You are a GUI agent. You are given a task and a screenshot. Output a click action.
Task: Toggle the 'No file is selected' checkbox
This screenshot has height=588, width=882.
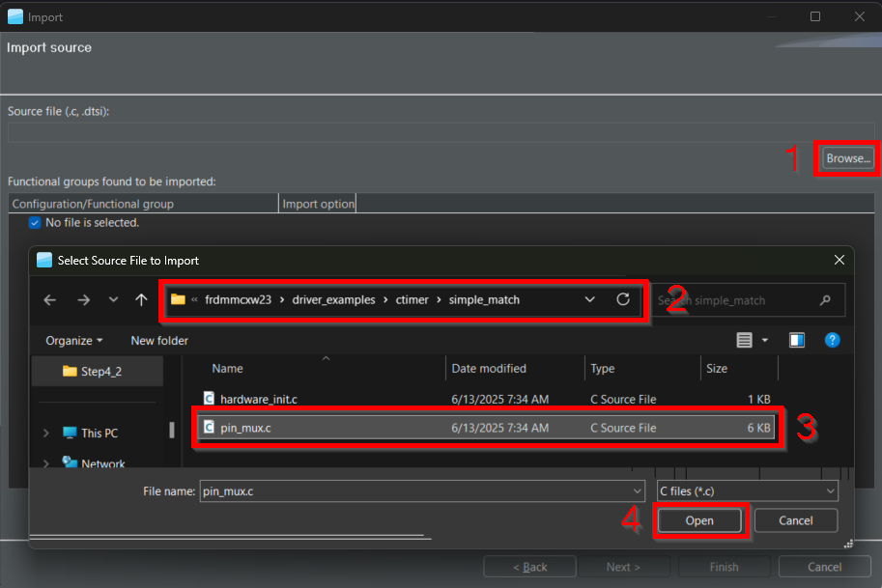click(x=35, y=223)
